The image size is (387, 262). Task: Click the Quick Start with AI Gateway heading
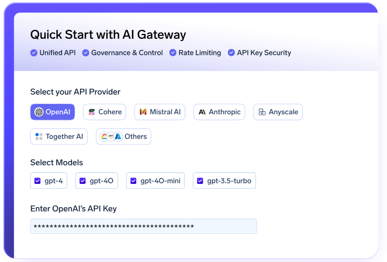(x=108, y=35)
